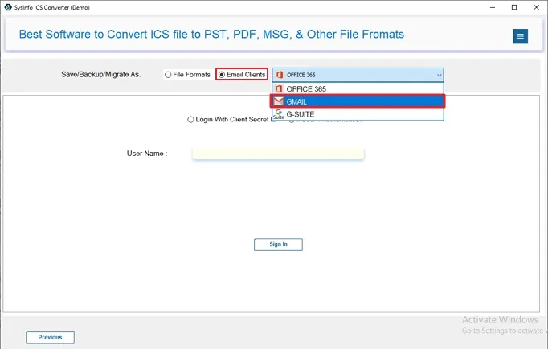The image size is (548, 349).
Task: Click the Office 365 icon in list
Action: pyautogui.click(x=279, y=88)
